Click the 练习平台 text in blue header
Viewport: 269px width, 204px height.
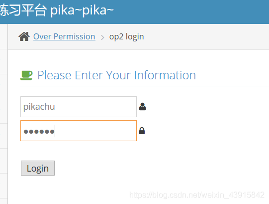(x=23, y=10)
